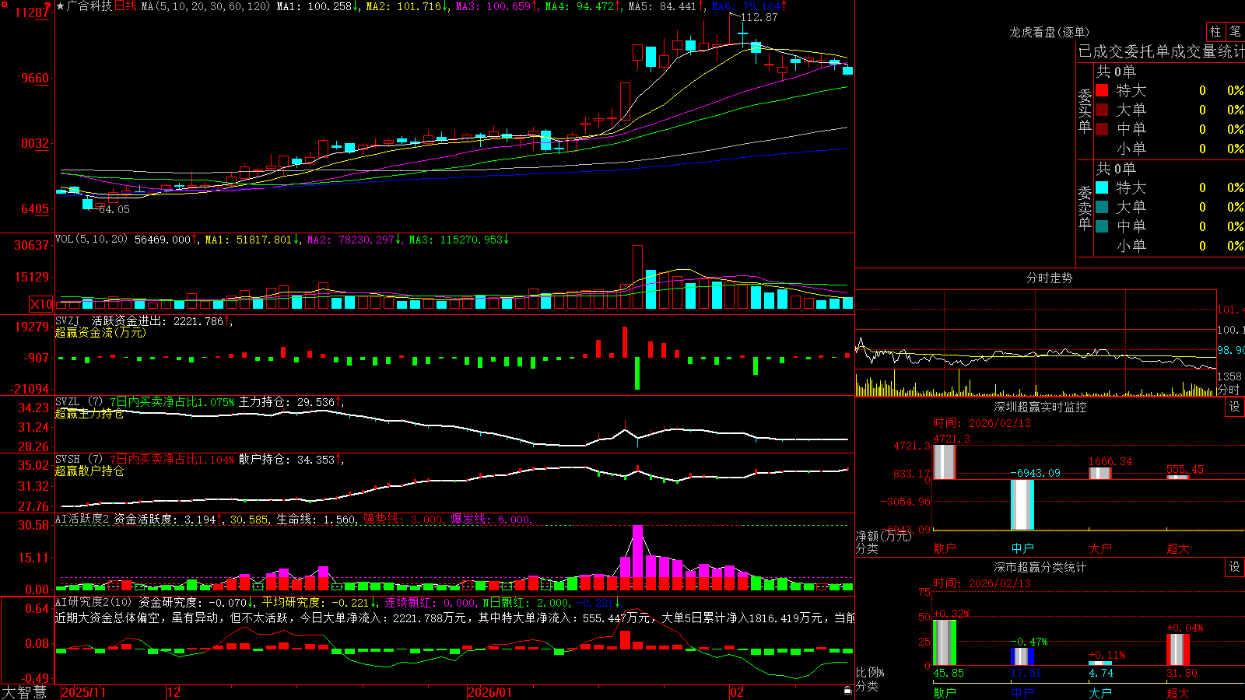The width and height of the screenshot is (1245, 700).
Task: Click the 64.05 low price label
Action: click(114, 209)
